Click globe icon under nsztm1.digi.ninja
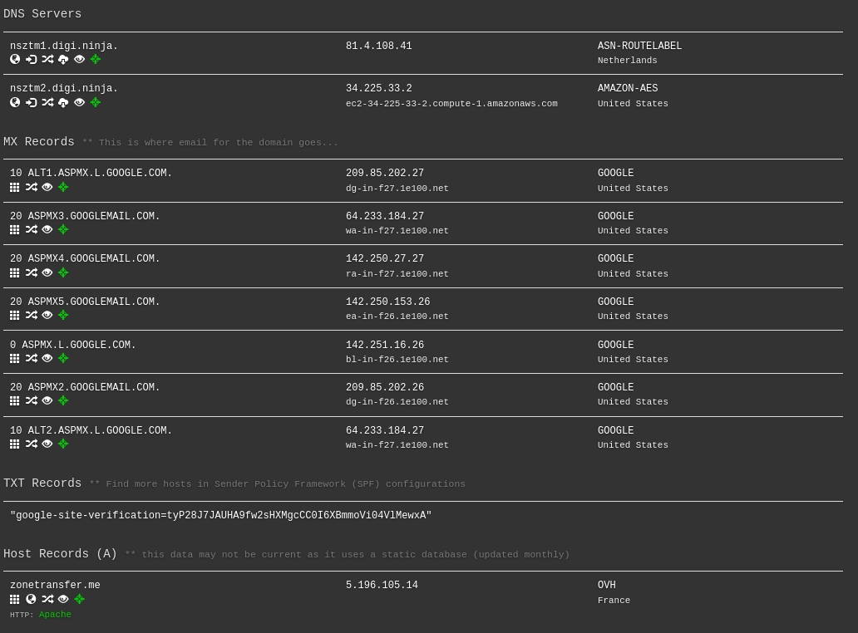This screenshot has height=633, width=858. click(15, 60)
